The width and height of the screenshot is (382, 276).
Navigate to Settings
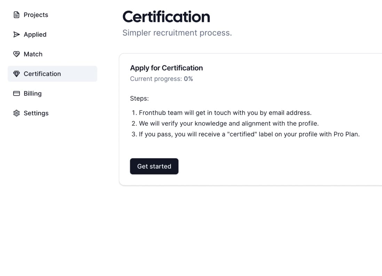coord(53,113)
